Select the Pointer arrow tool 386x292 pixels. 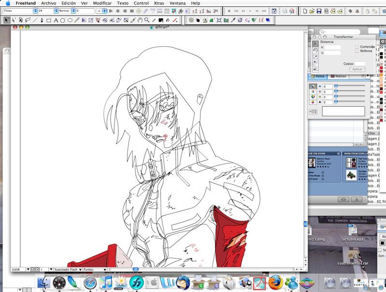point(6,20)
